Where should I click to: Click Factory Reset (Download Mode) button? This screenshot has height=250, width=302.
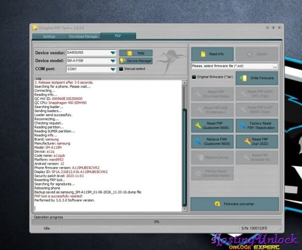(x=212, y=173)
